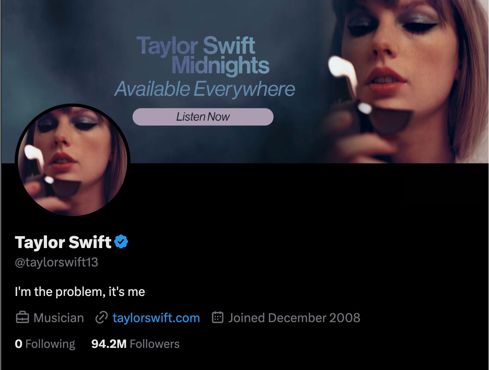The width and height of the screenshot is (489, 370).
Task: View the 94.2M Followers list
Action: tap(135, 344)
